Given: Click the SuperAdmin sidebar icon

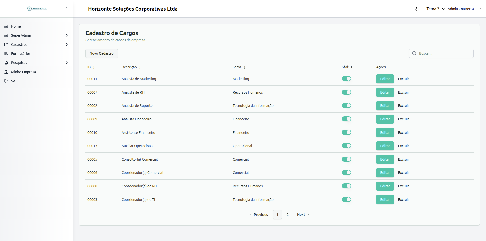Looking at the screenshot, I should click(x=6, y=35).
